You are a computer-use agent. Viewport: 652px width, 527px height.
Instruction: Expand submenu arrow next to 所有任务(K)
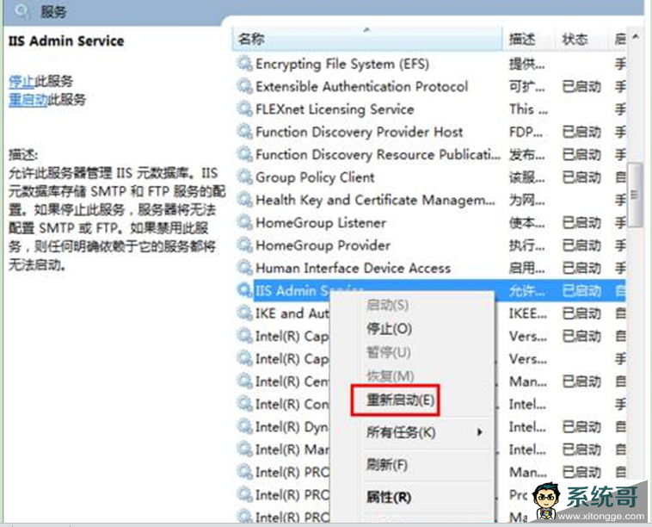480,432
